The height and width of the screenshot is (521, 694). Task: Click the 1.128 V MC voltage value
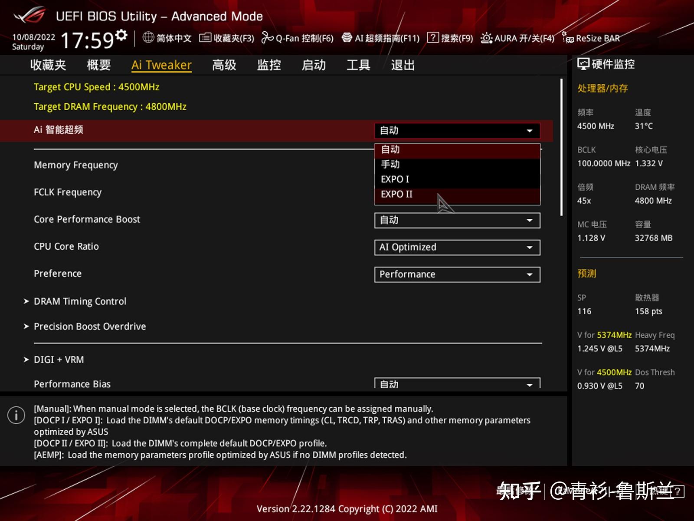point(591,238)
